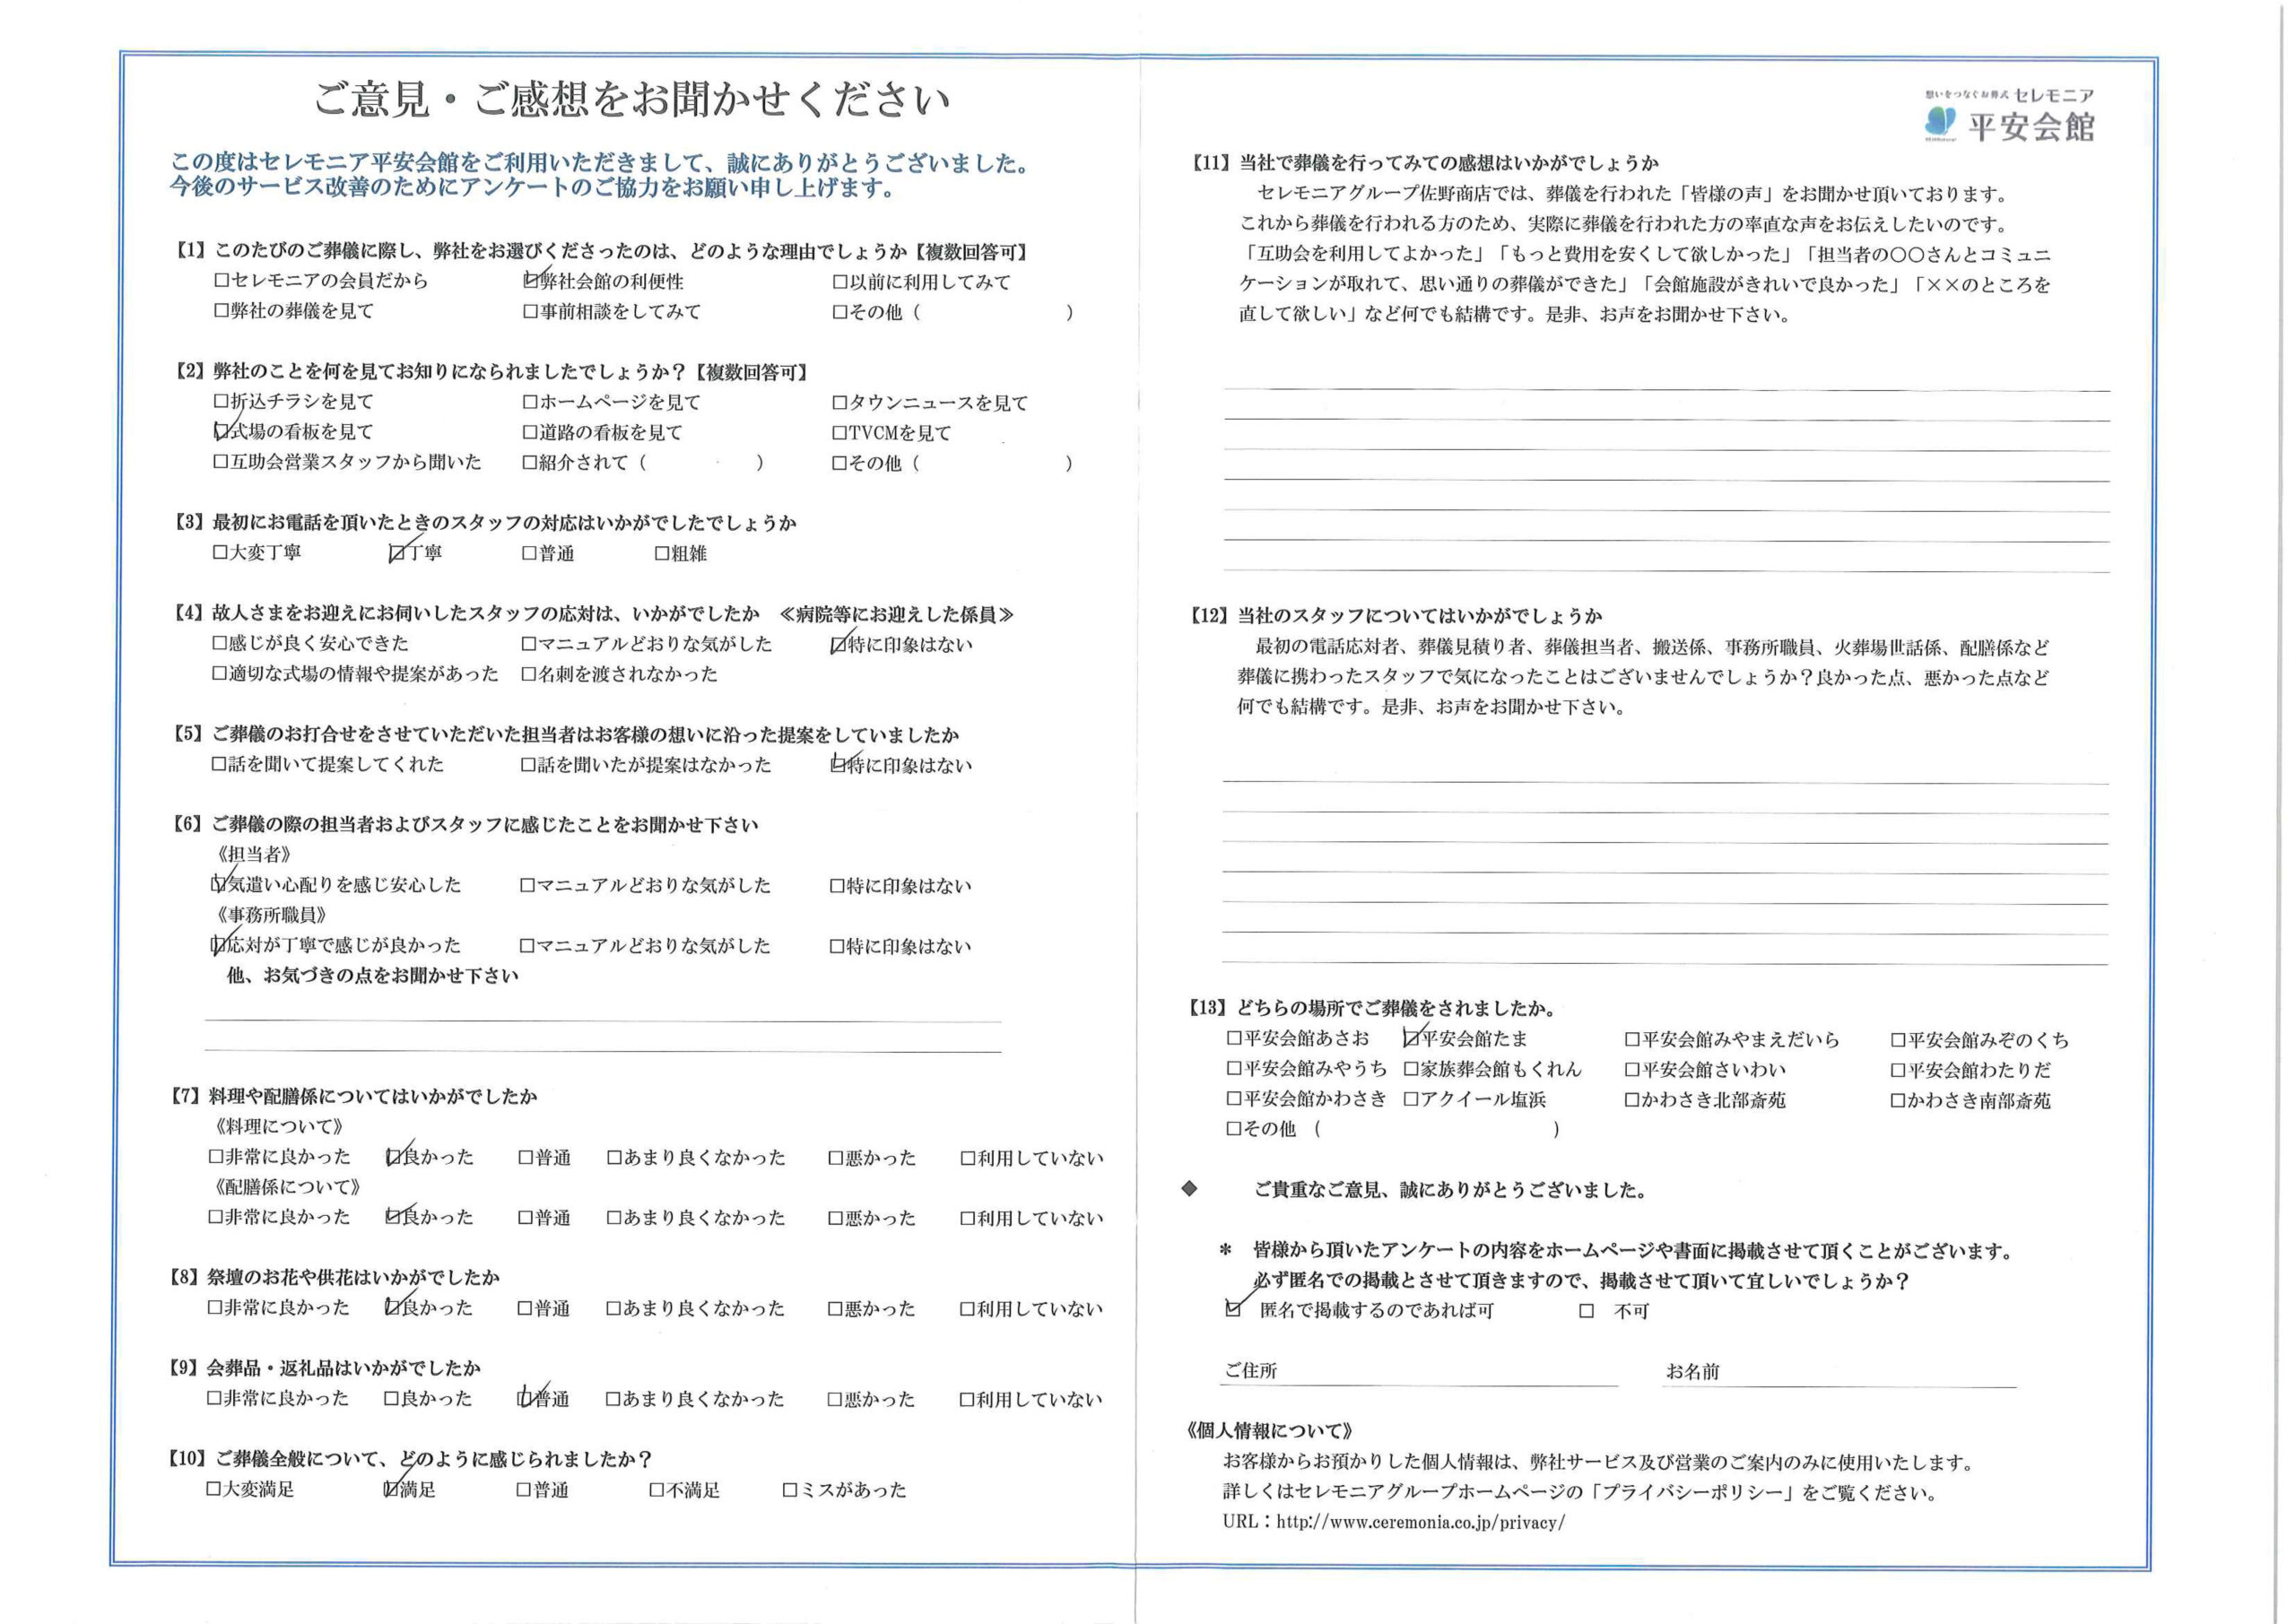
Task: Tick ホームページを見て checkbox
Action: tap(531, 403)
